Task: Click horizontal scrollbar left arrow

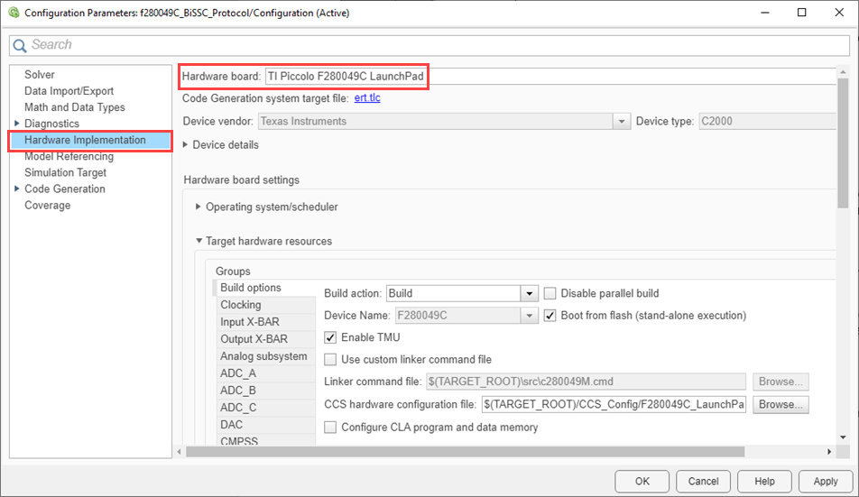Action: (x=180, y=452)
